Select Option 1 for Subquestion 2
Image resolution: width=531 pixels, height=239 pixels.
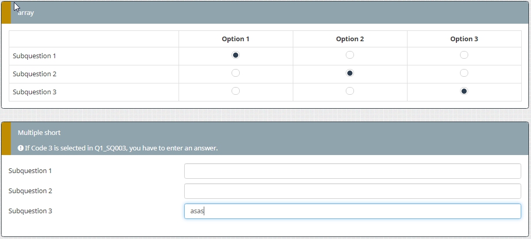click(x=236, y=73)
